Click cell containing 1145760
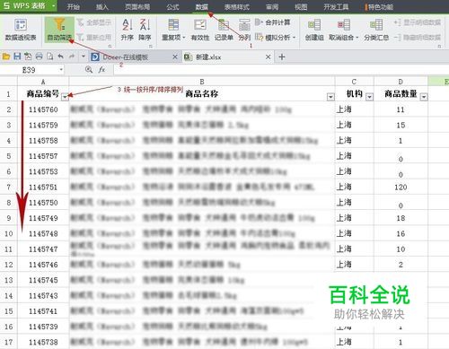 (x=43, y=109)
